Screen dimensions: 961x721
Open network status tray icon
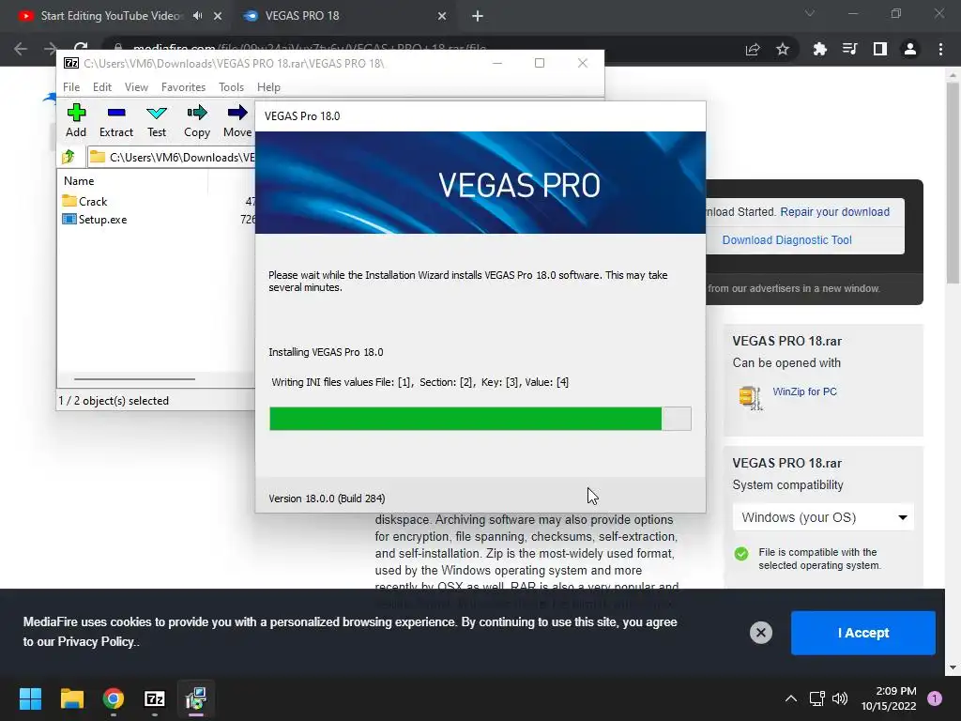coord(817,698)
